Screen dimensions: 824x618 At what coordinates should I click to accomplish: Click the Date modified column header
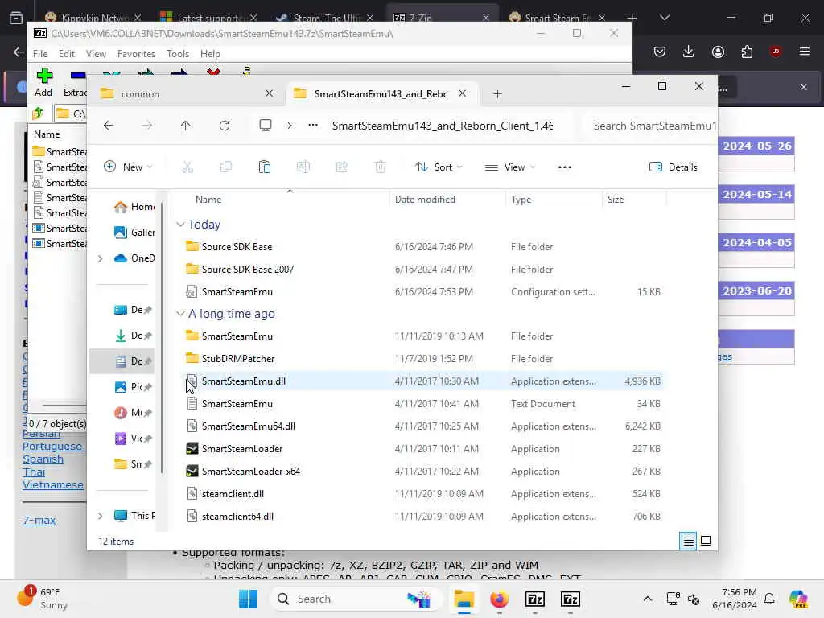pos(447,200)
